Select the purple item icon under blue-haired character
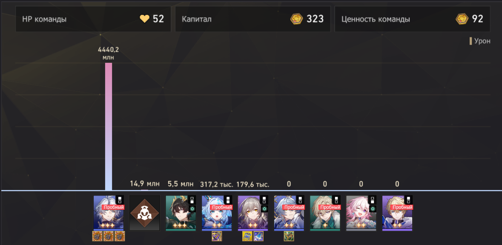 click(217, 236)
